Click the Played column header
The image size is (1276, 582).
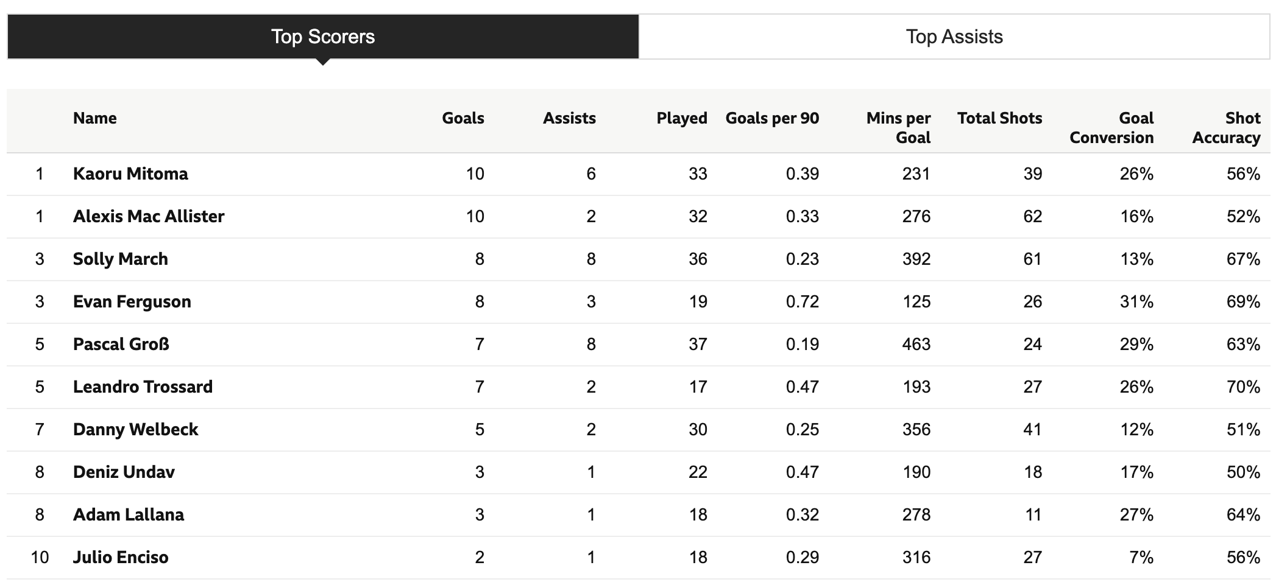pyautogui.click(x=682, y=118)
